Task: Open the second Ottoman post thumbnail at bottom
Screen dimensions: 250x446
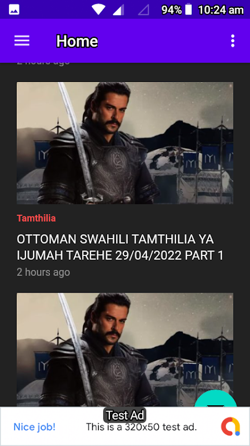Action: (125, 350)
